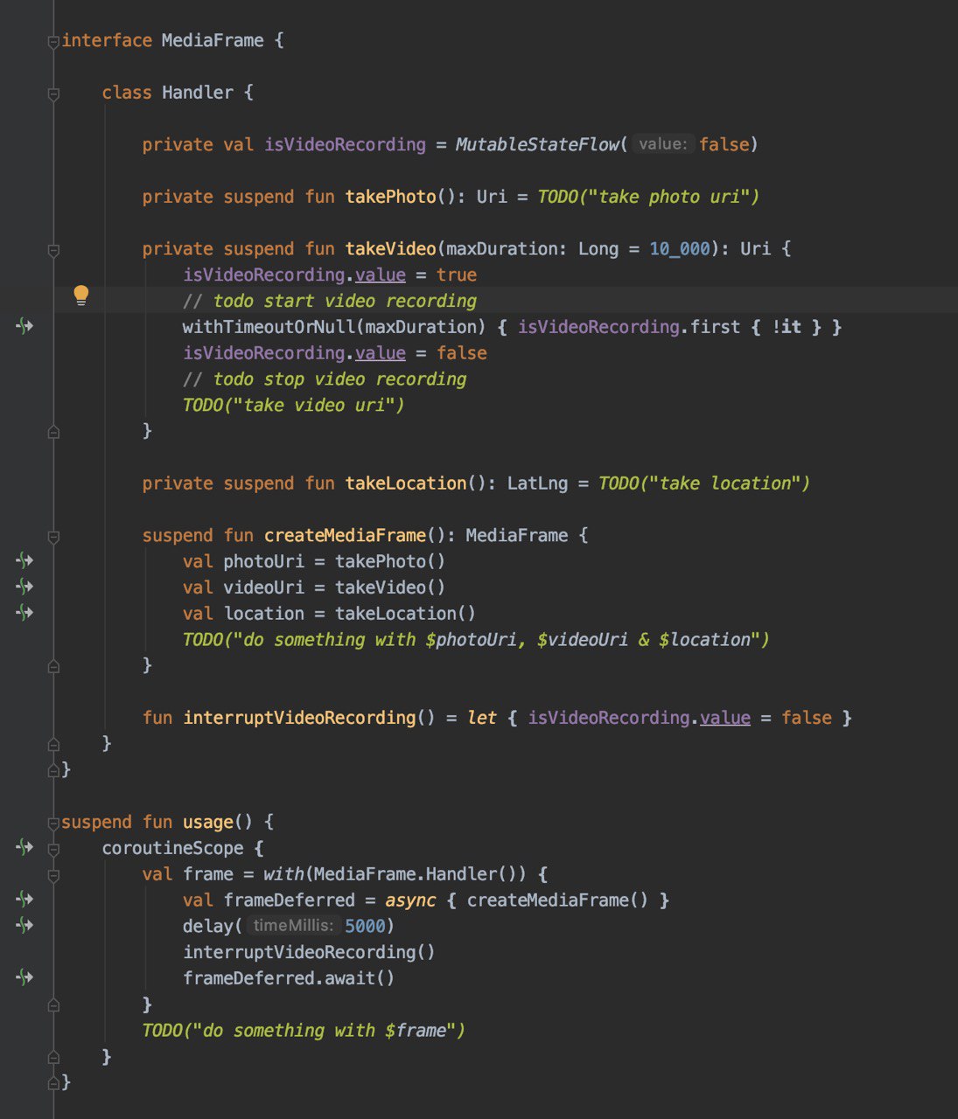This screenshot has width=958, height=1119.
Task: Click the MutableStateFlow function call
Action: point(536,144)
